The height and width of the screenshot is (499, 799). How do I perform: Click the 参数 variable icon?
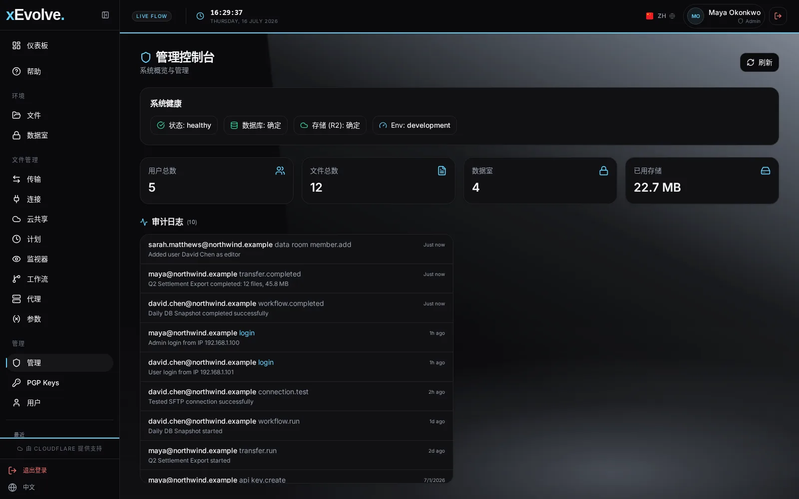pos(16,319)
